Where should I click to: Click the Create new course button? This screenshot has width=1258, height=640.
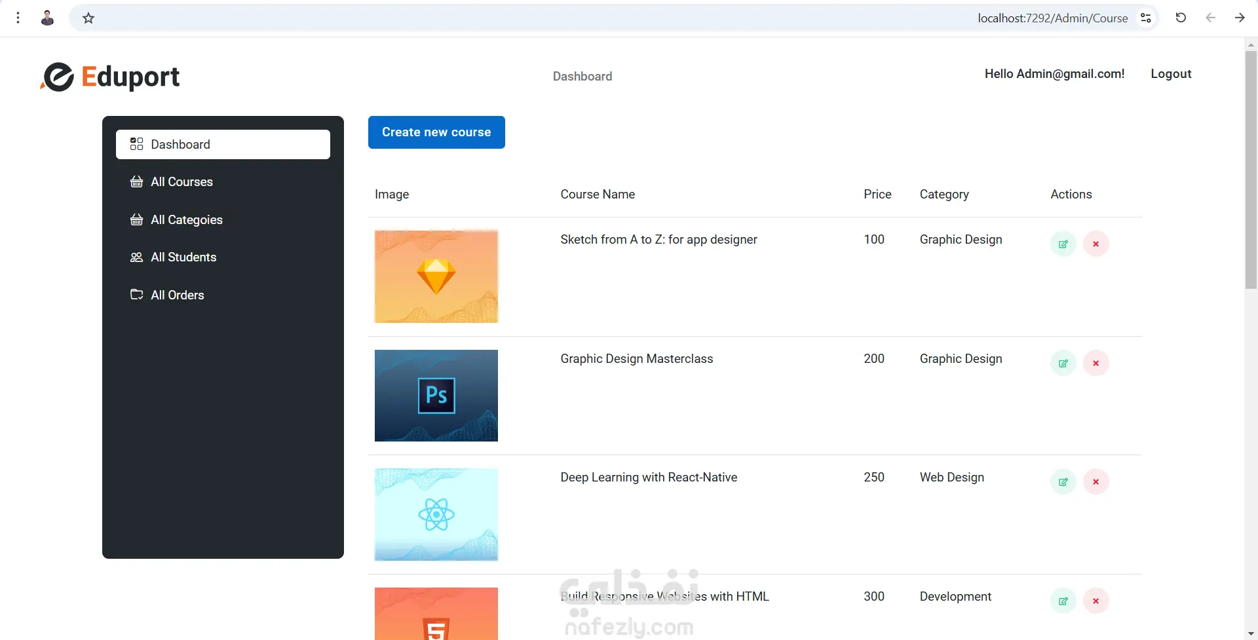(x=436, y=132)
